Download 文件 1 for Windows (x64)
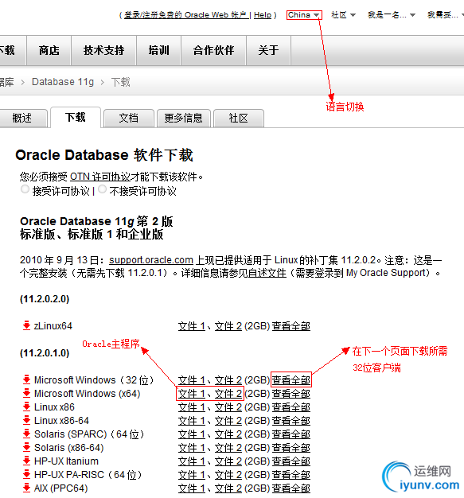The image size is (464, 498). (x=192, y=394)
